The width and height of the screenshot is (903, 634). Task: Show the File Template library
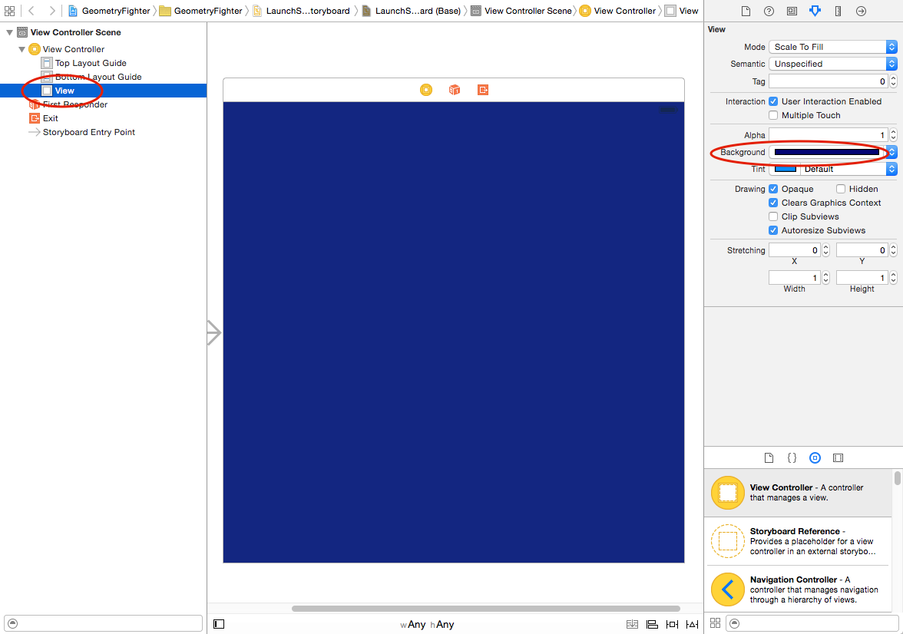769,457
